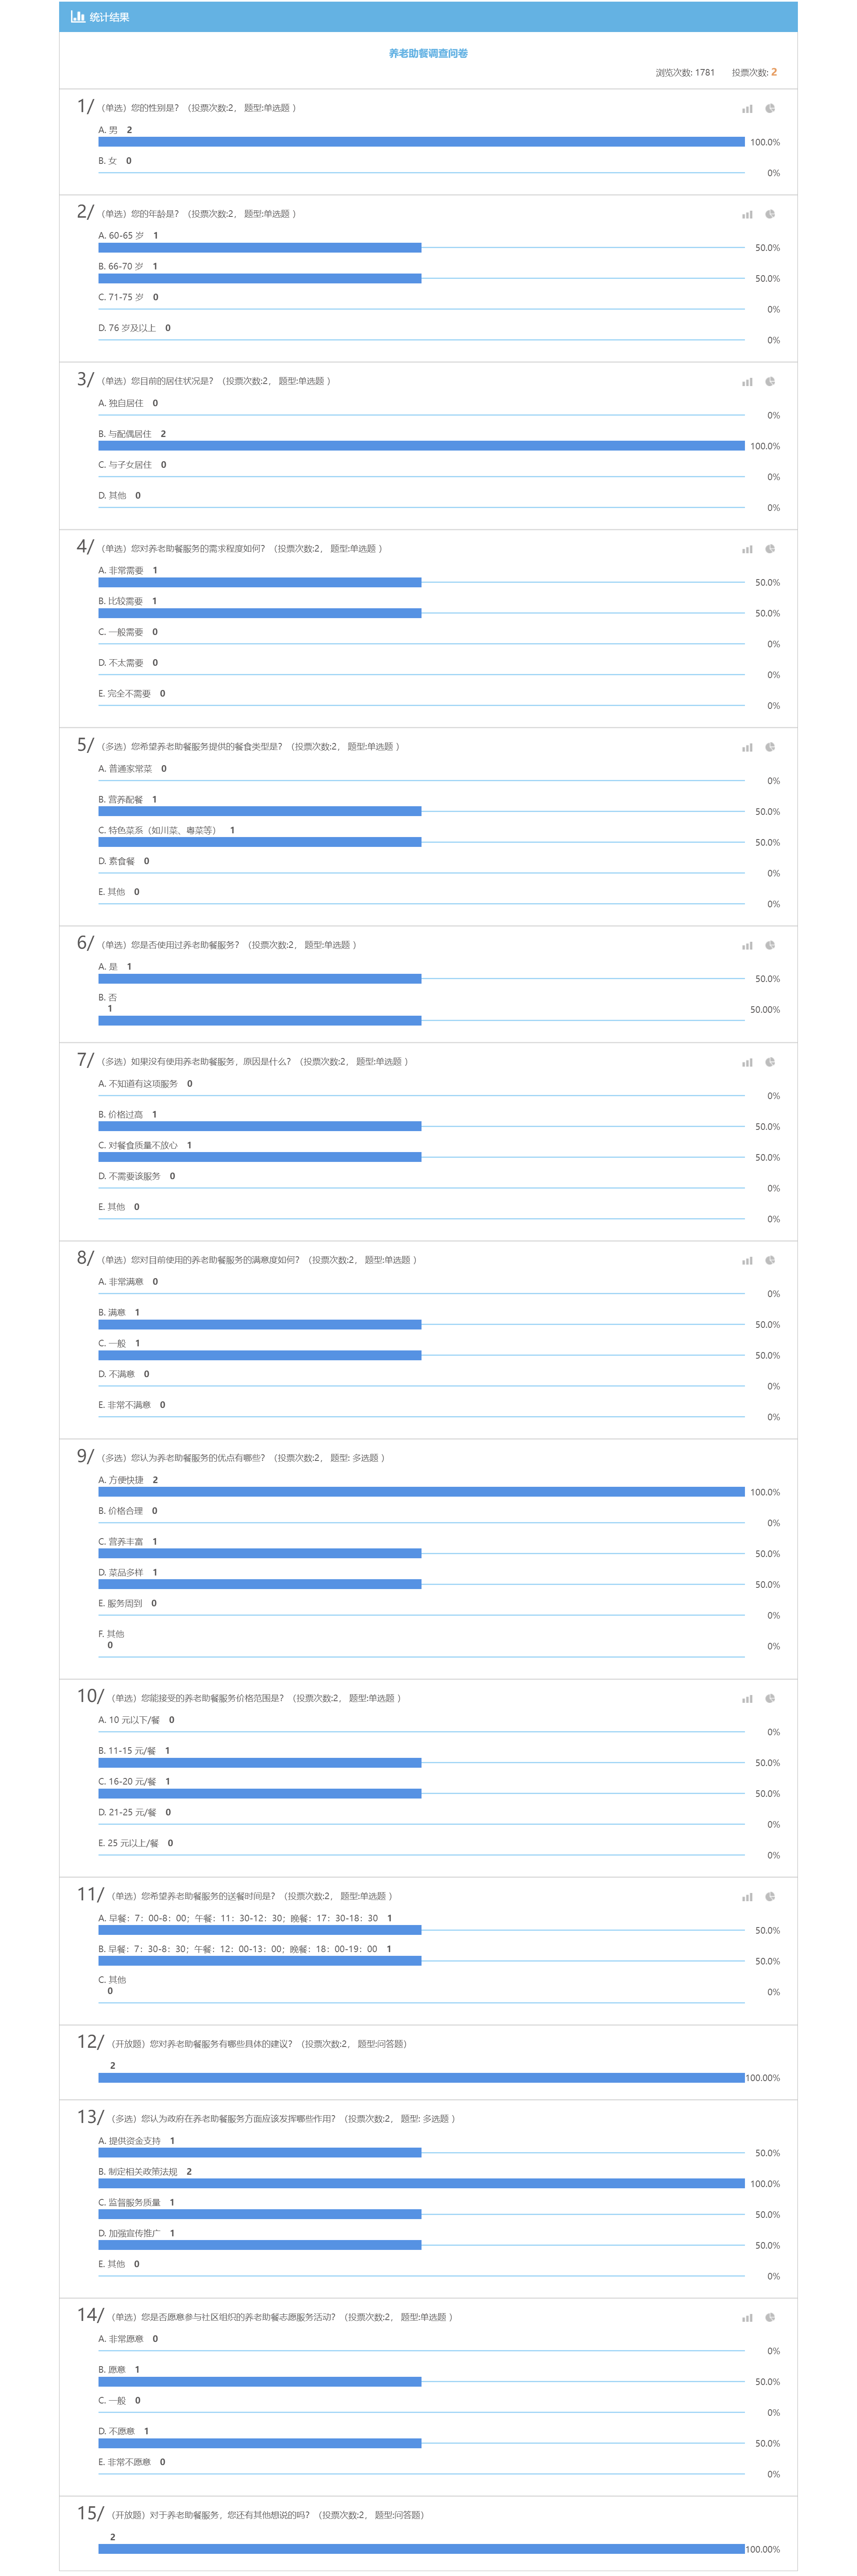Screen dimensions: 857x2576
Task: Click bar chart icon for question 5
Action: [x=747, y=747]
